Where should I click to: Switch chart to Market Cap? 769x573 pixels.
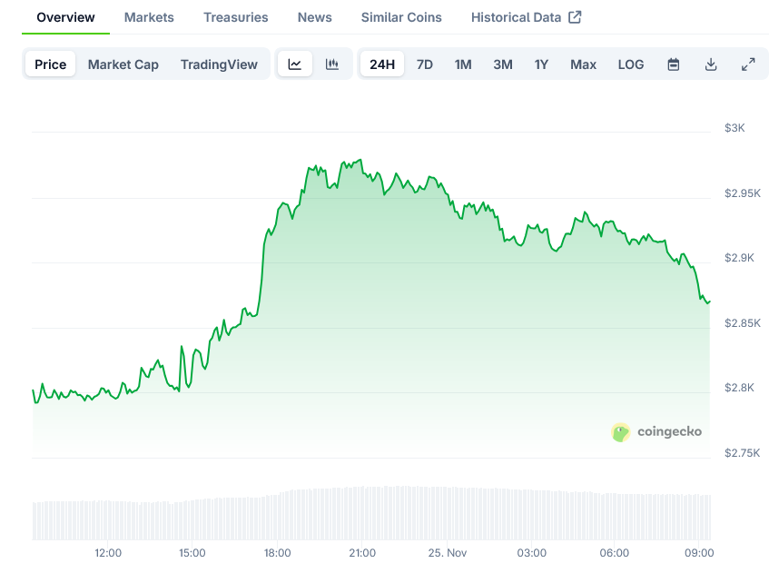[123, 64]
